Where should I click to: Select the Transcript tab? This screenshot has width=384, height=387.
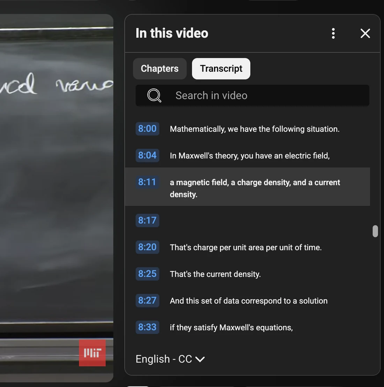221,68
